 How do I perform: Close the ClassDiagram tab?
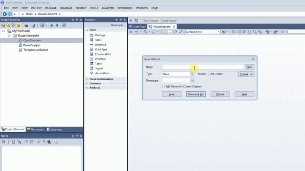click(x=174, y=27)
